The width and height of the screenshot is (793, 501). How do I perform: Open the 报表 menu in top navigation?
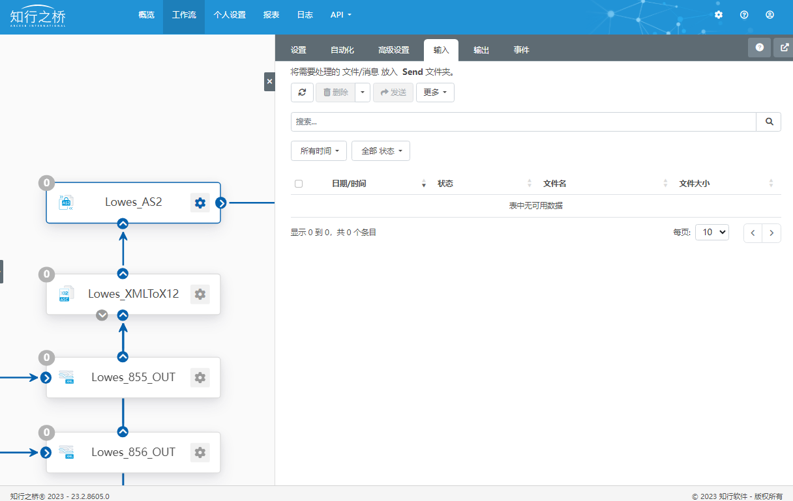point(271,14)
